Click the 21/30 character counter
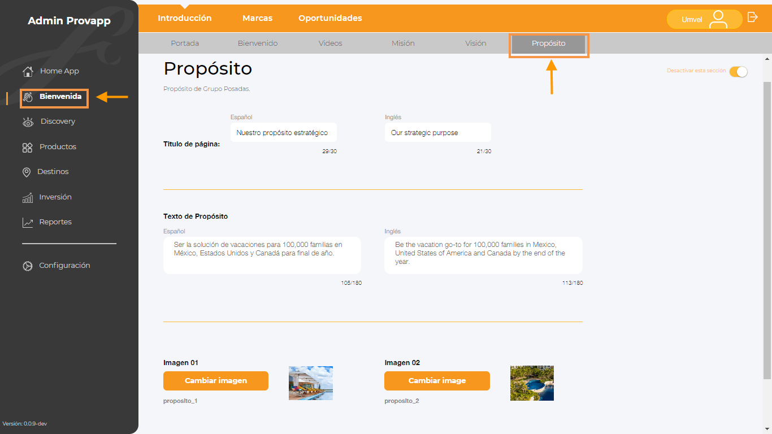This screenshot has height=434, width=772. click(x=484, y=151)
